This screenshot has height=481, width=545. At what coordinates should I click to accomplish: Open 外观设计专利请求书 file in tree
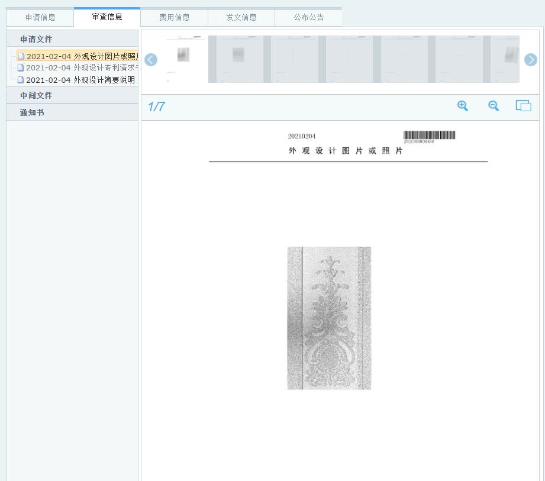coord(81,68)
